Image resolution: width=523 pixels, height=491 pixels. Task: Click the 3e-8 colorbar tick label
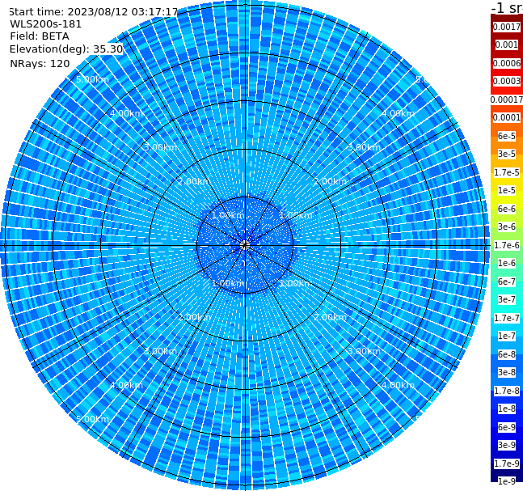pos(507,372)
